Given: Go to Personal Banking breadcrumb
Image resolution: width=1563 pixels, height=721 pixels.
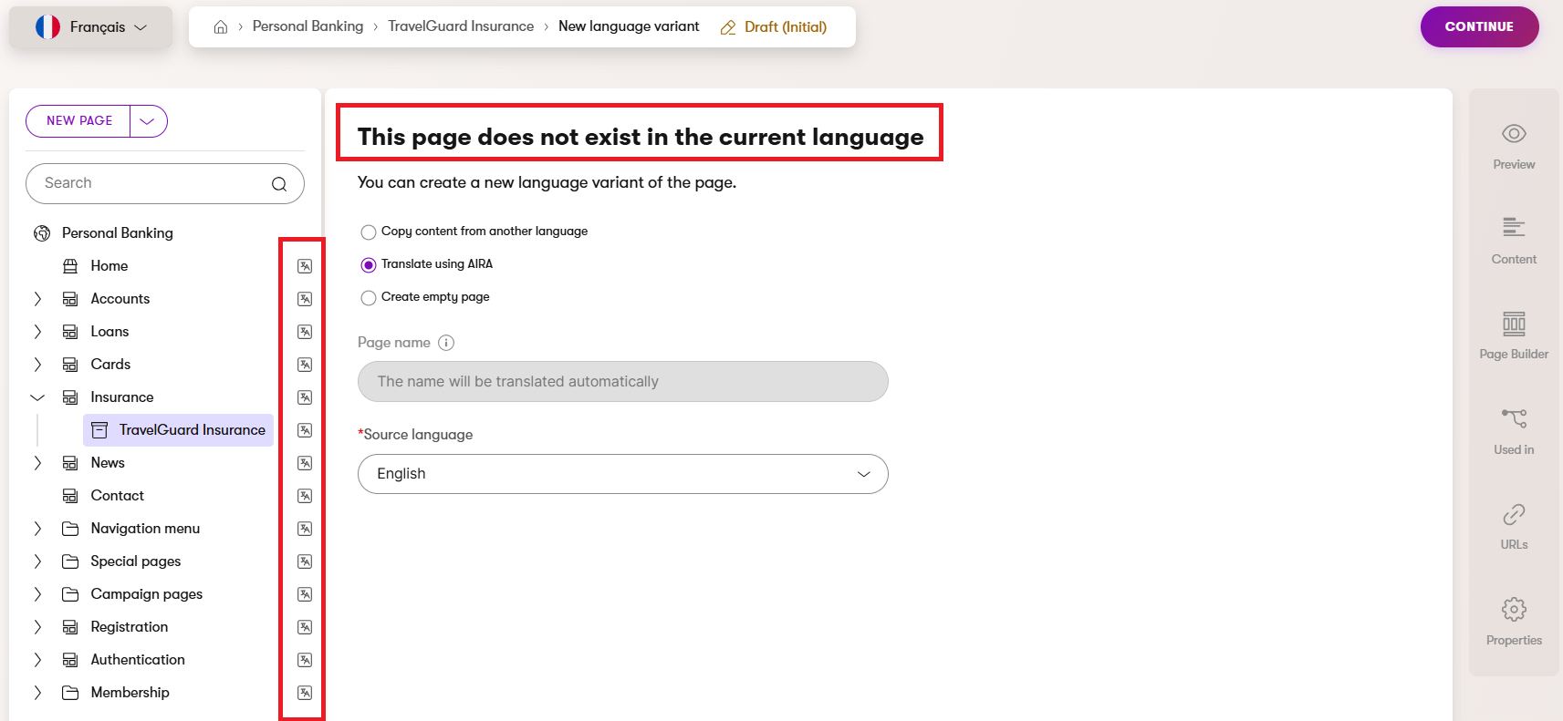Looking at the screenshot, I should point(307,26).
